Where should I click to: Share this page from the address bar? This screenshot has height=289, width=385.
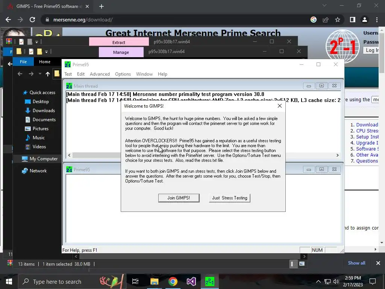[326, 20]
